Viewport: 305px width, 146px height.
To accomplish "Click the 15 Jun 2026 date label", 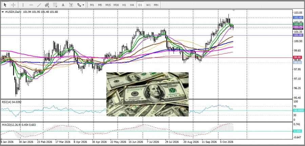I will [x=136, y=142].
